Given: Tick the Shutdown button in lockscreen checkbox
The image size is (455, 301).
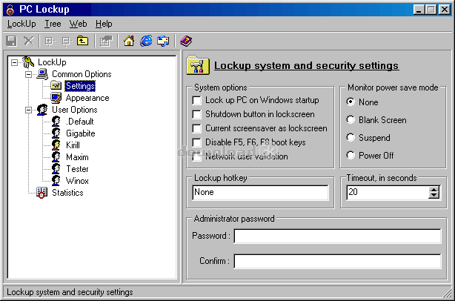Looking at the screenshot, I should [x=197, y=114].
